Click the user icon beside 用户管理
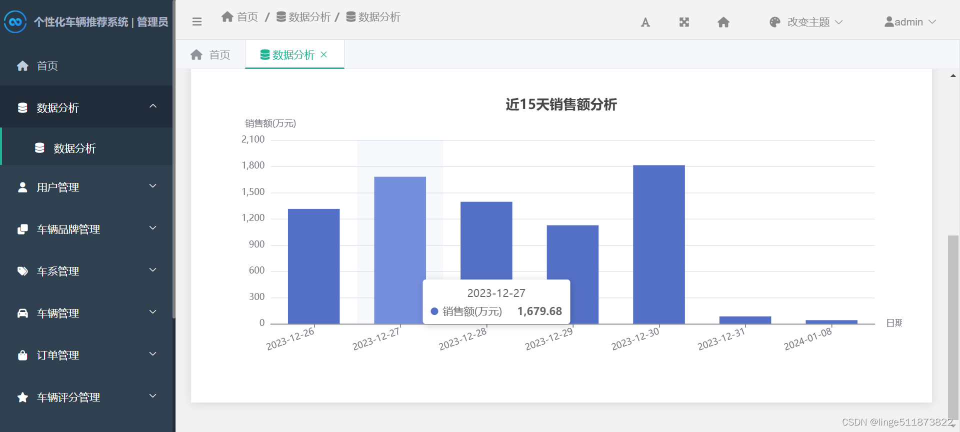This screenshot has width=960, height=432. [x=22, y=187]
